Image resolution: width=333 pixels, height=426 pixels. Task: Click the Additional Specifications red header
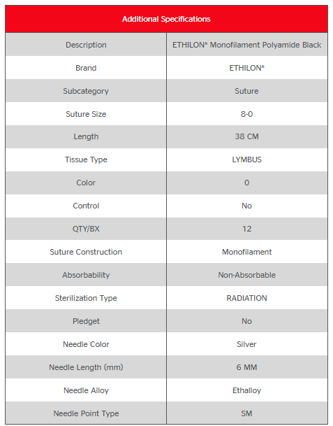[166, 19]
